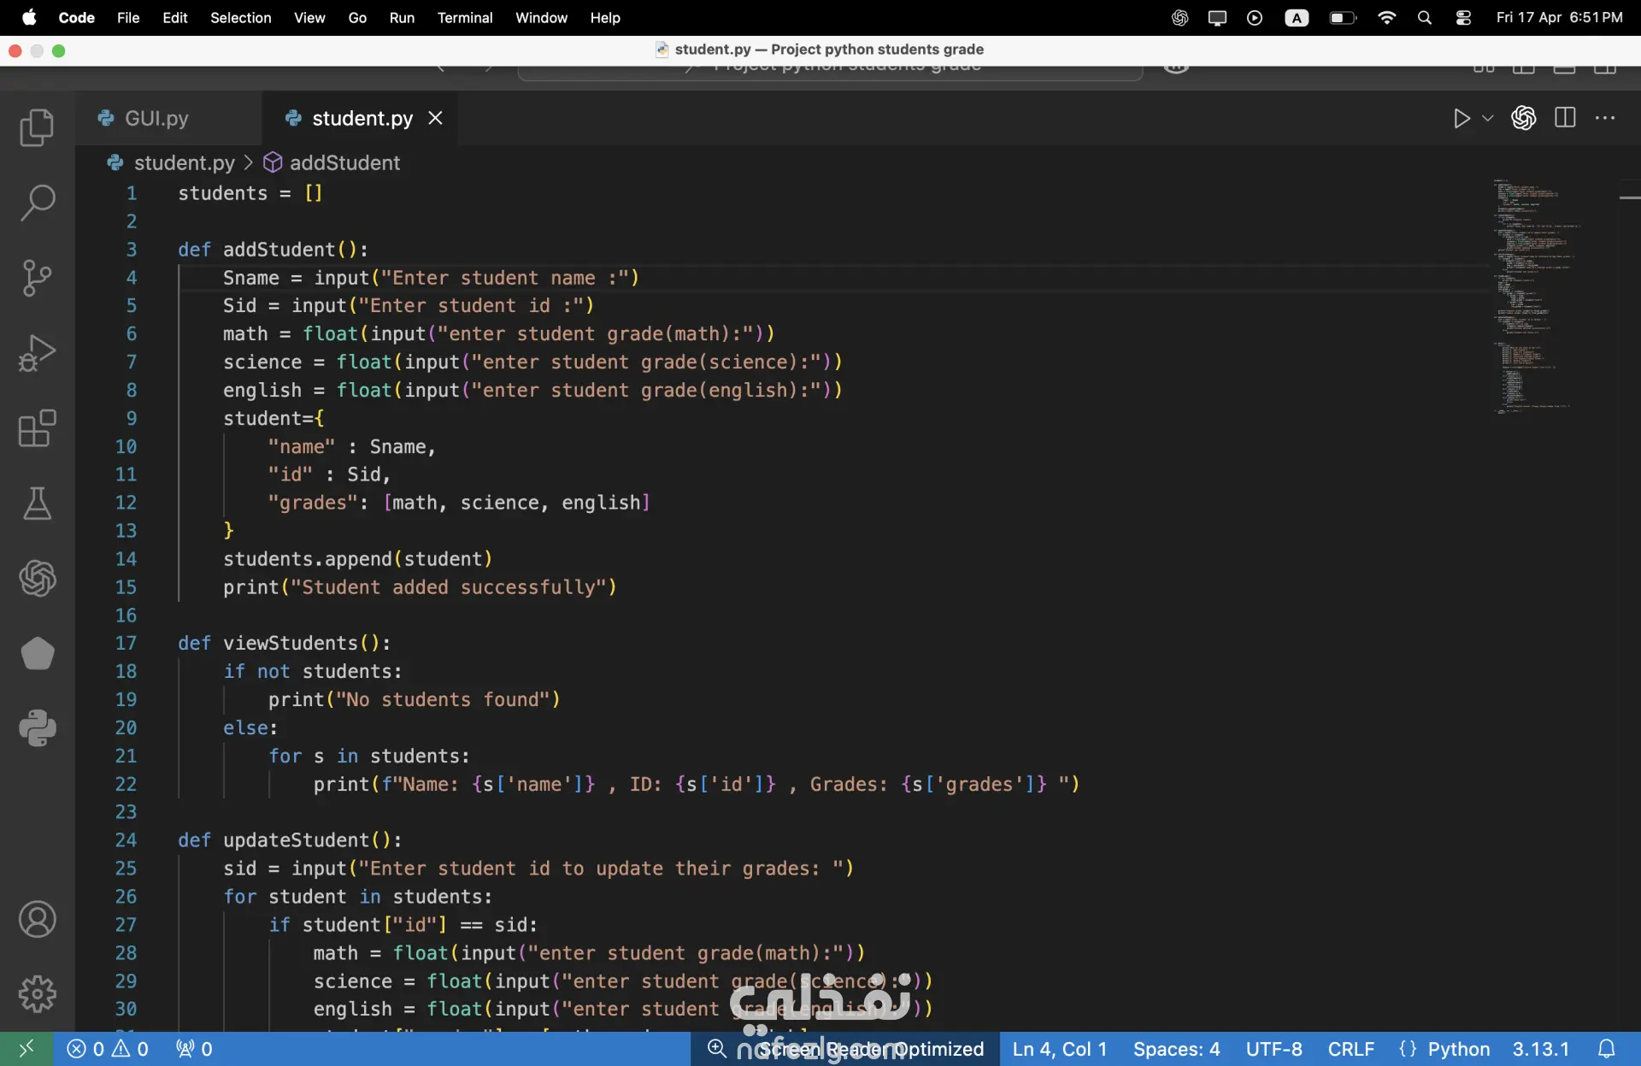Place cursor on line 24 def updateStudent
Viewport: 1641px width, 1066px height.
point(290,840)
